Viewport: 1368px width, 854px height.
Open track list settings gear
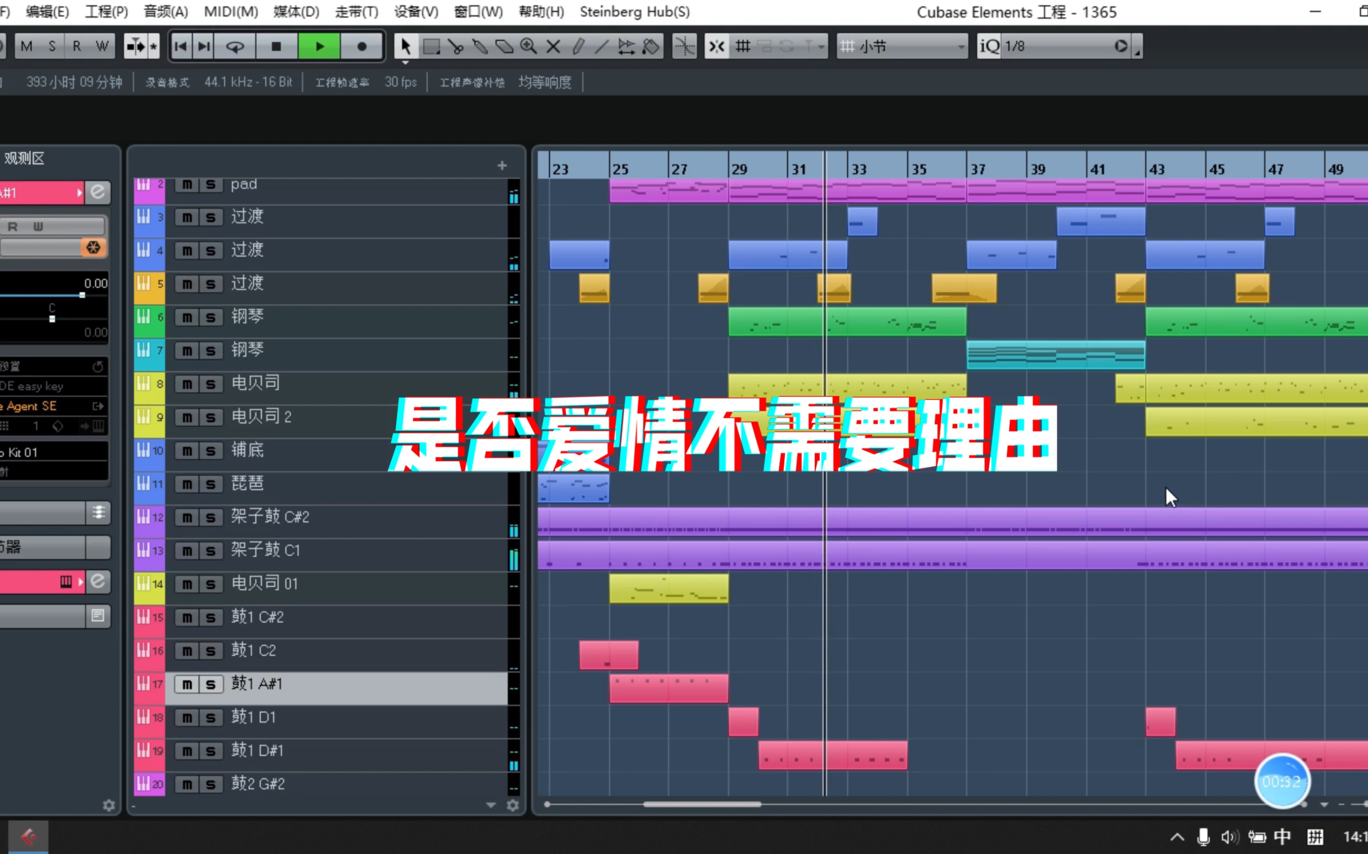(x=512, y=806)
